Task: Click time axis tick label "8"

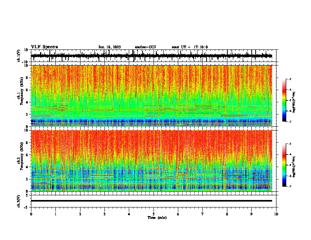Action: pyautogui.click(x=227, y=214)
